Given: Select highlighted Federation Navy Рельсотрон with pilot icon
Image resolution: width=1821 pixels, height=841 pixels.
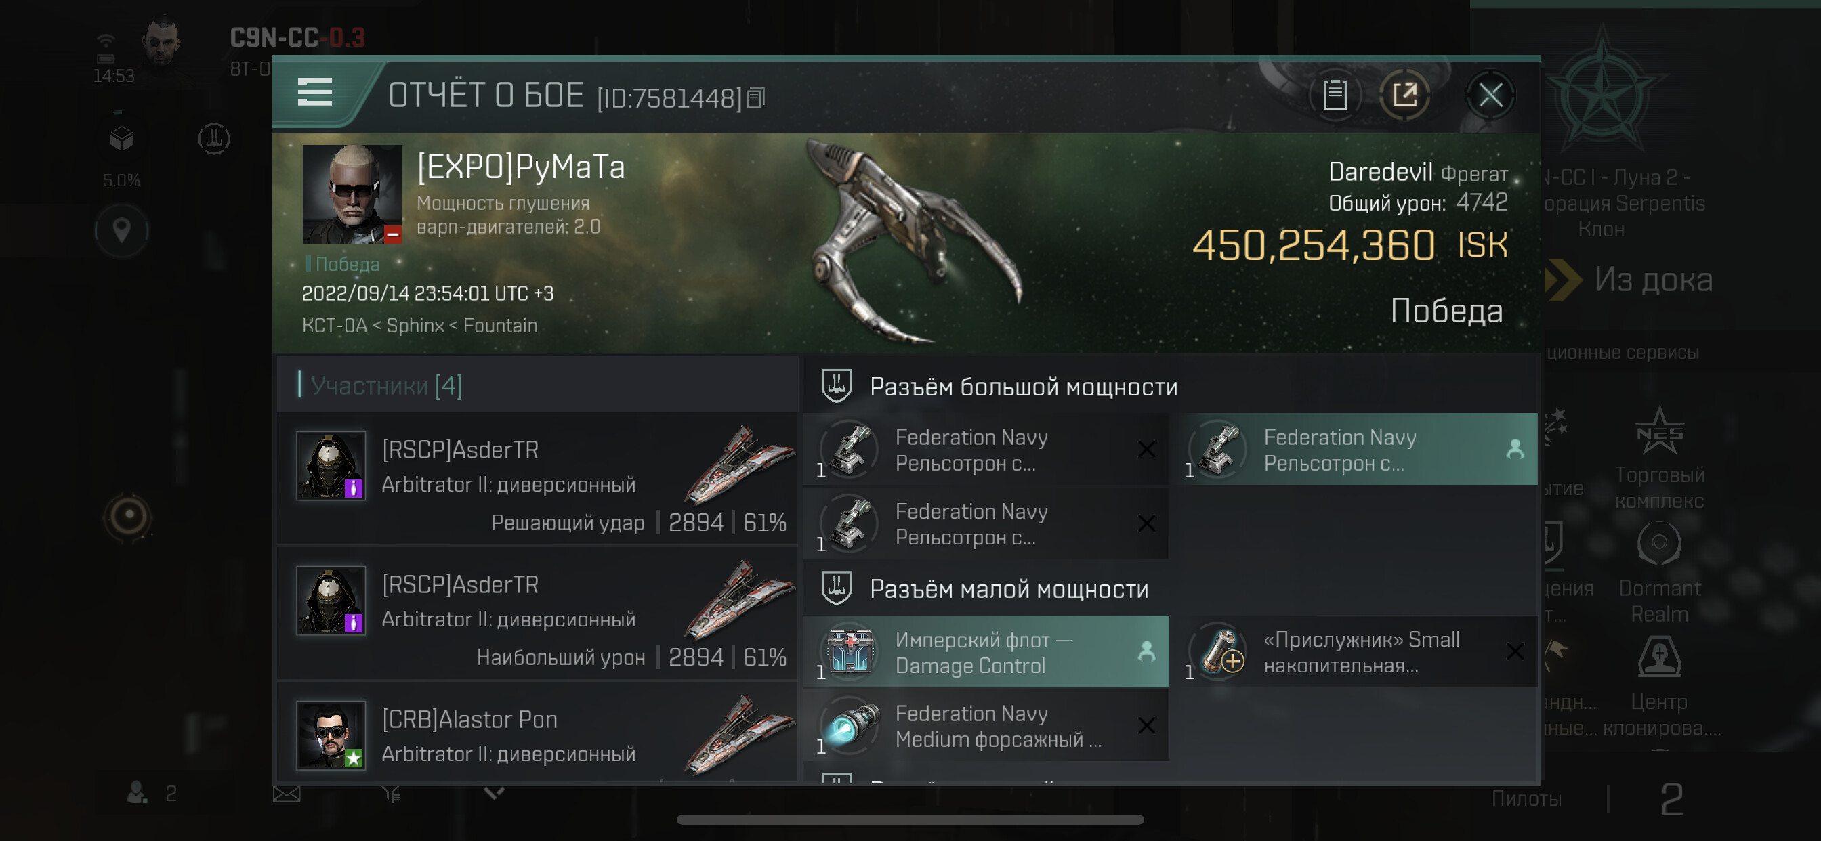Looking at the screenshot, I should coord(1361,450).
